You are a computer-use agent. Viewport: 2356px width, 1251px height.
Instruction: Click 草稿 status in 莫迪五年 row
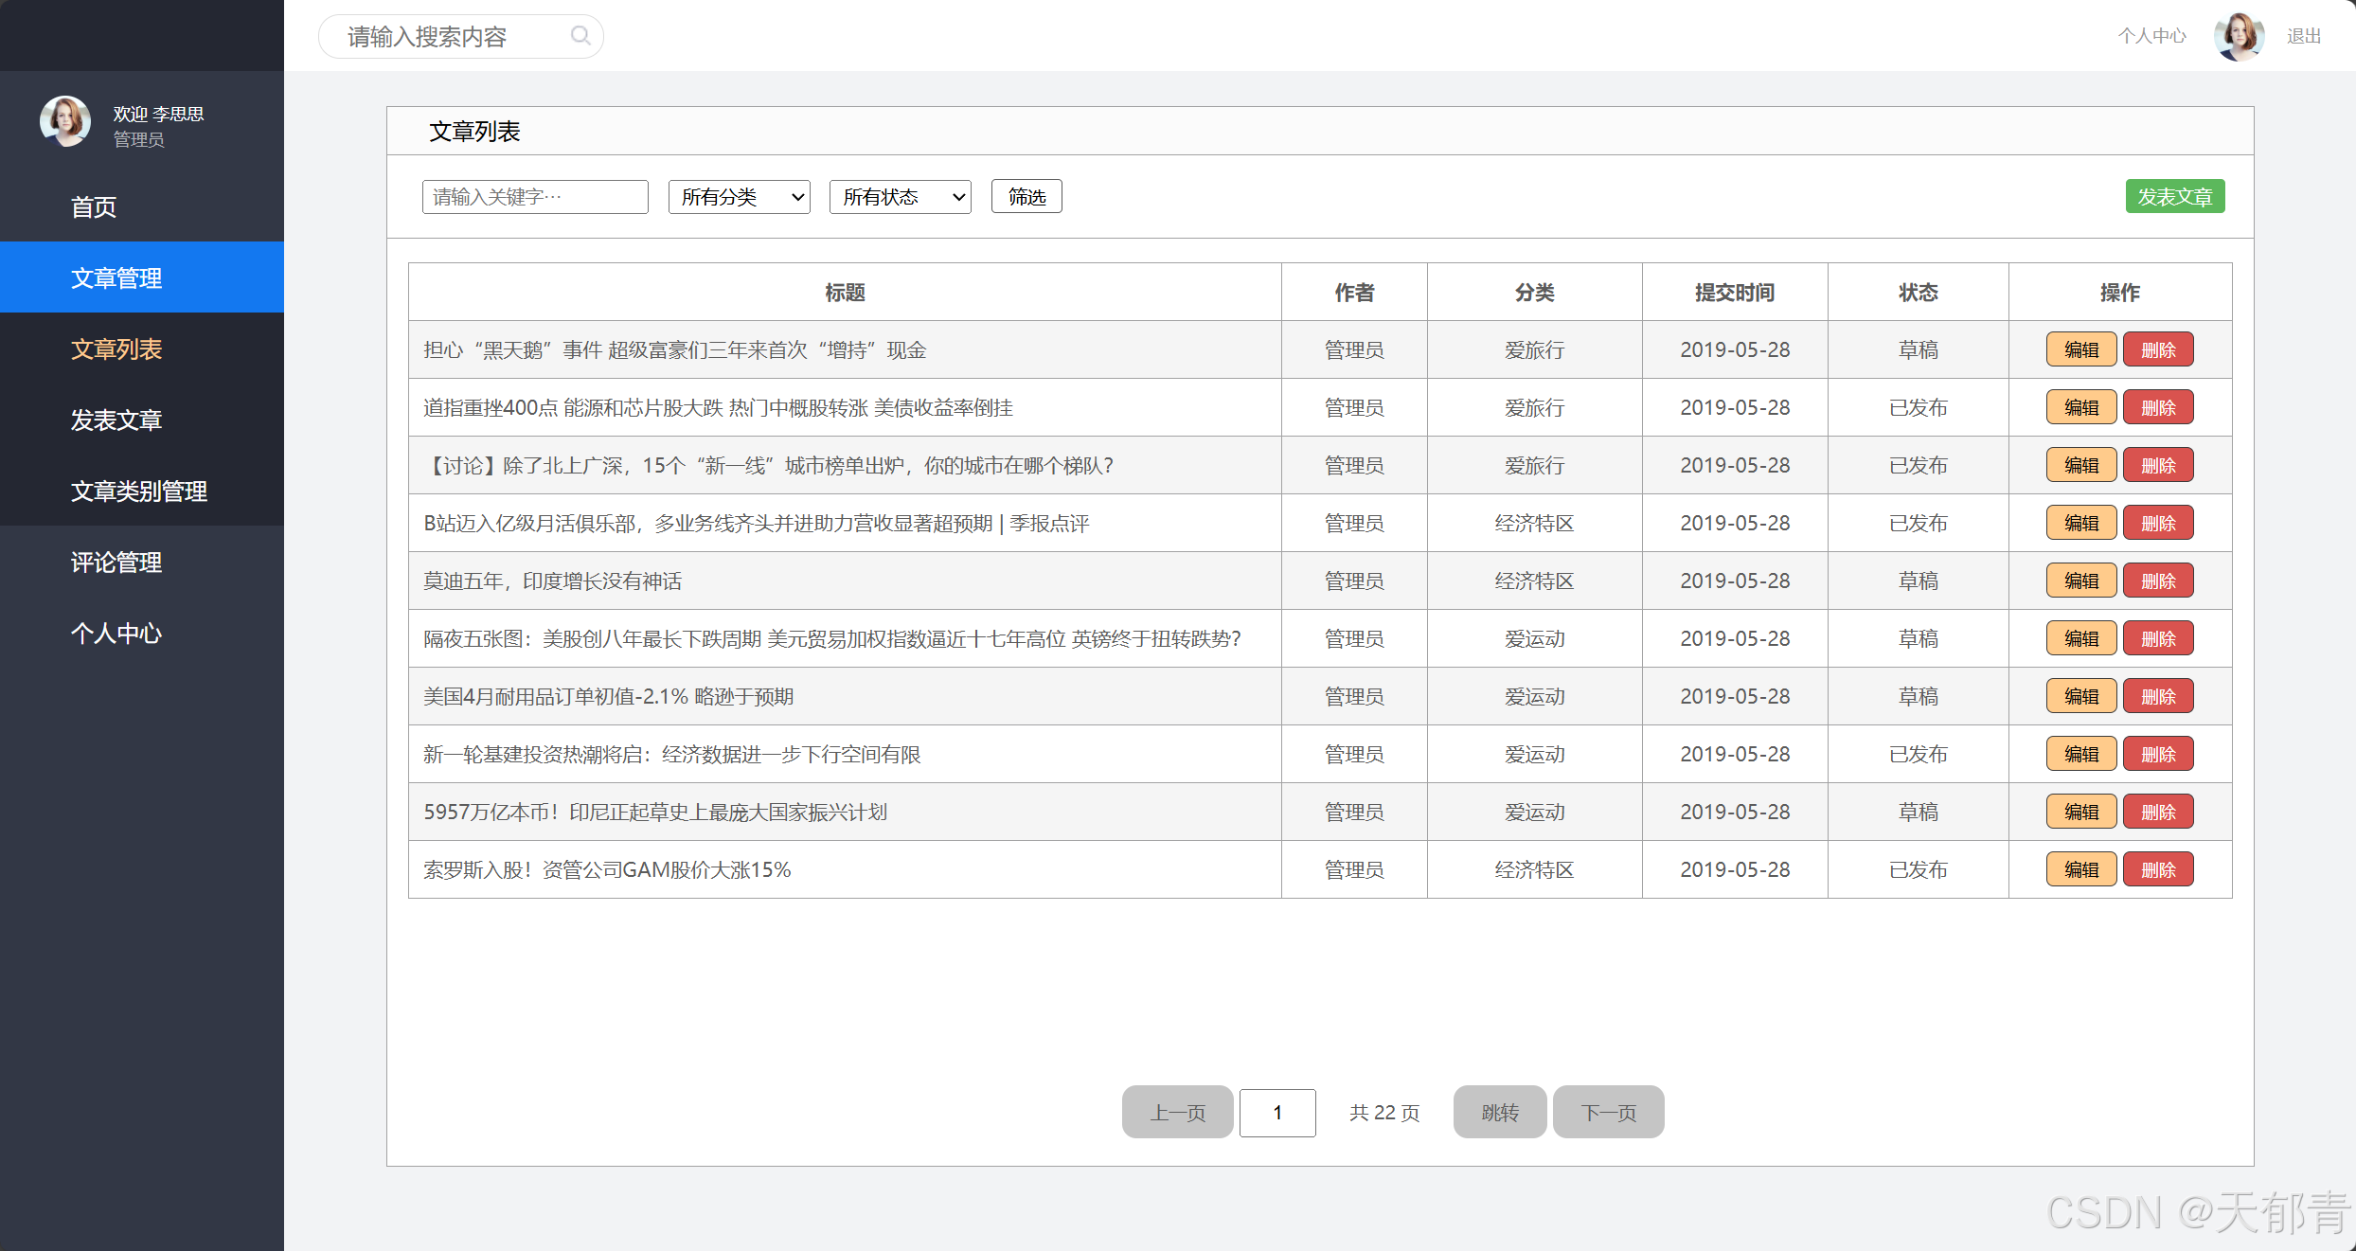(x=1919, y=581)
